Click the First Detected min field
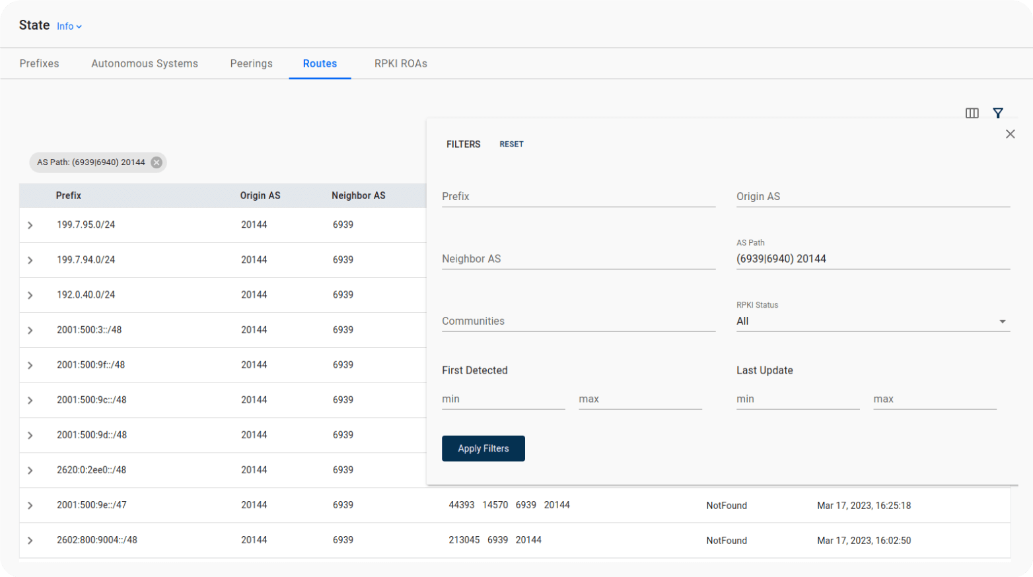 point(503,399)
